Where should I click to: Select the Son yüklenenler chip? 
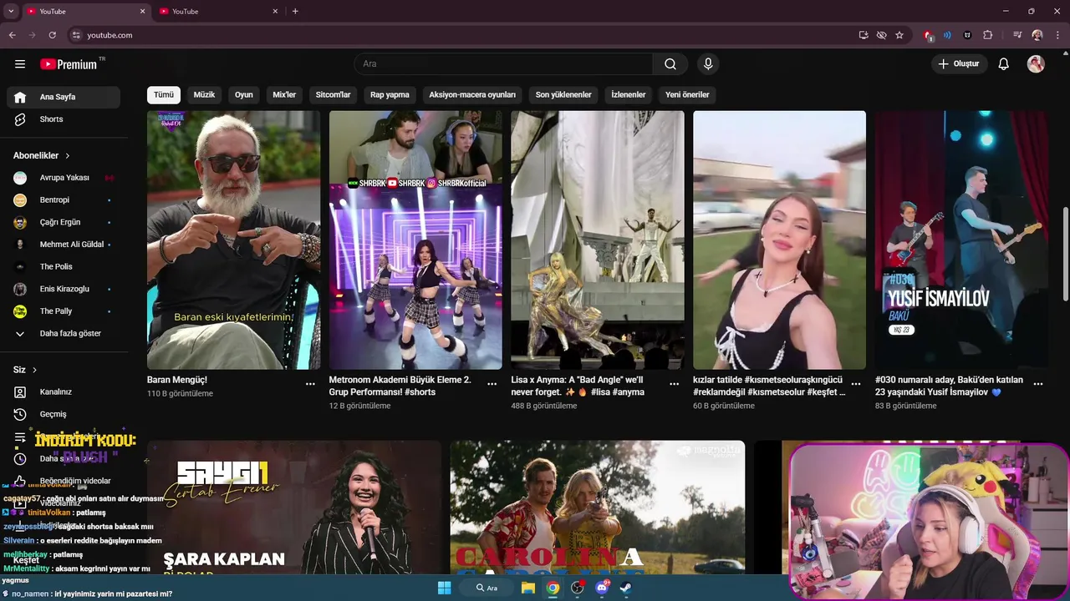pos(563,94)
